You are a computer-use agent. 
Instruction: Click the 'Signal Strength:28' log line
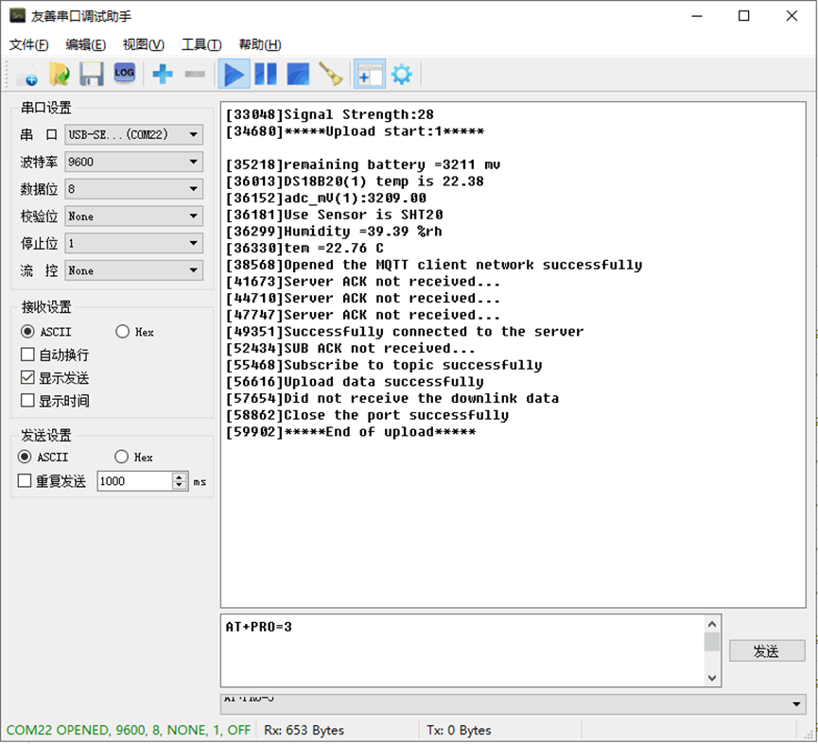coord(330,114)
